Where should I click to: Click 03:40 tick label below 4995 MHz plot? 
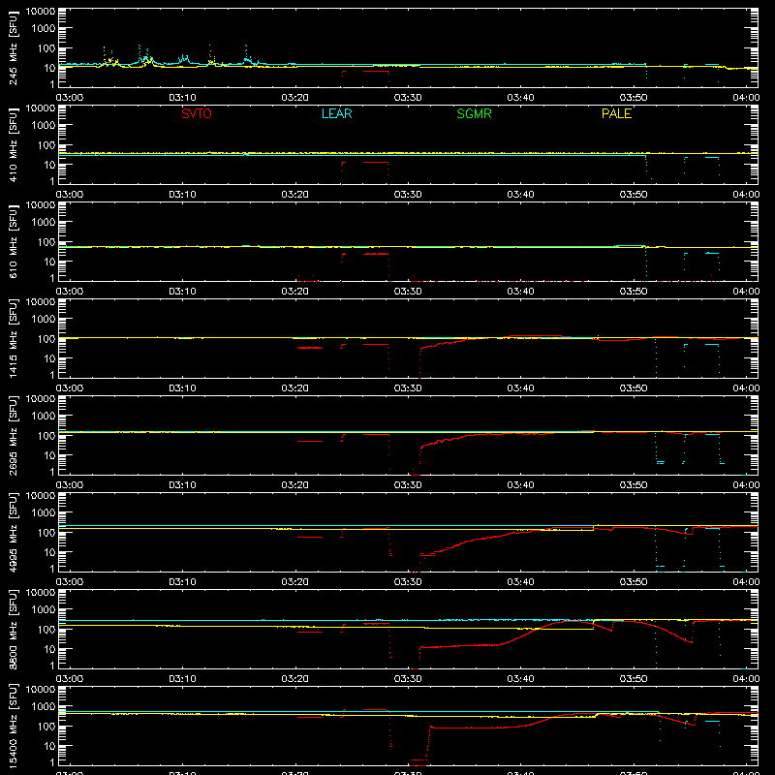[x=520, y=582]
